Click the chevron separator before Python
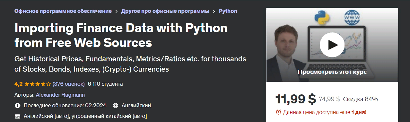410x122 pixels. coord(214,11)
